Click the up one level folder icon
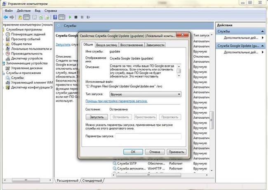Screen dimensions: 268x190 (x=20, y=17)
